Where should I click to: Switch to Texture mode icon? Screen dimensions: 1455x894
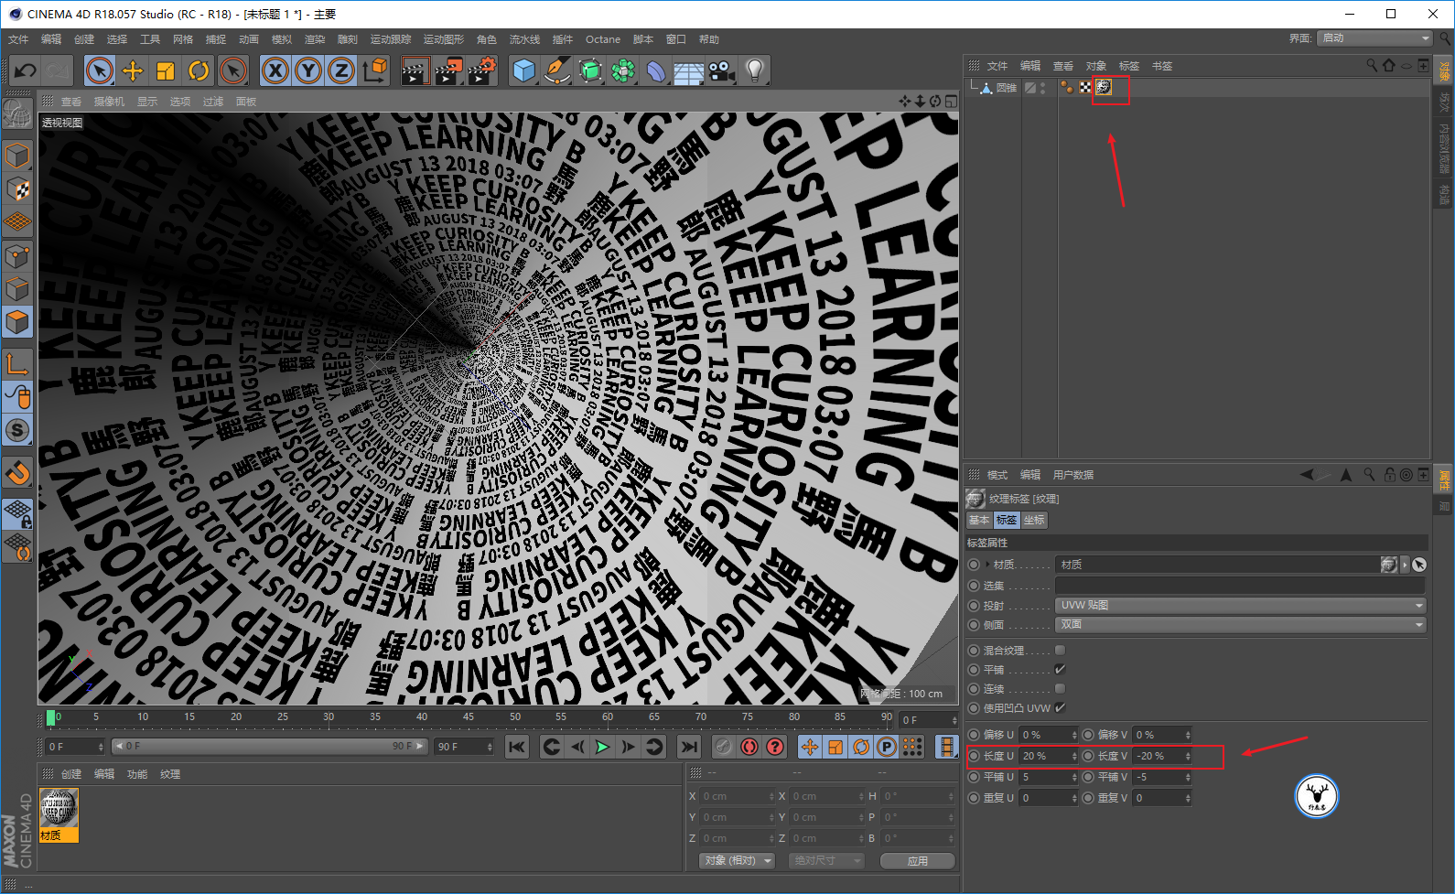pos(17,189)
